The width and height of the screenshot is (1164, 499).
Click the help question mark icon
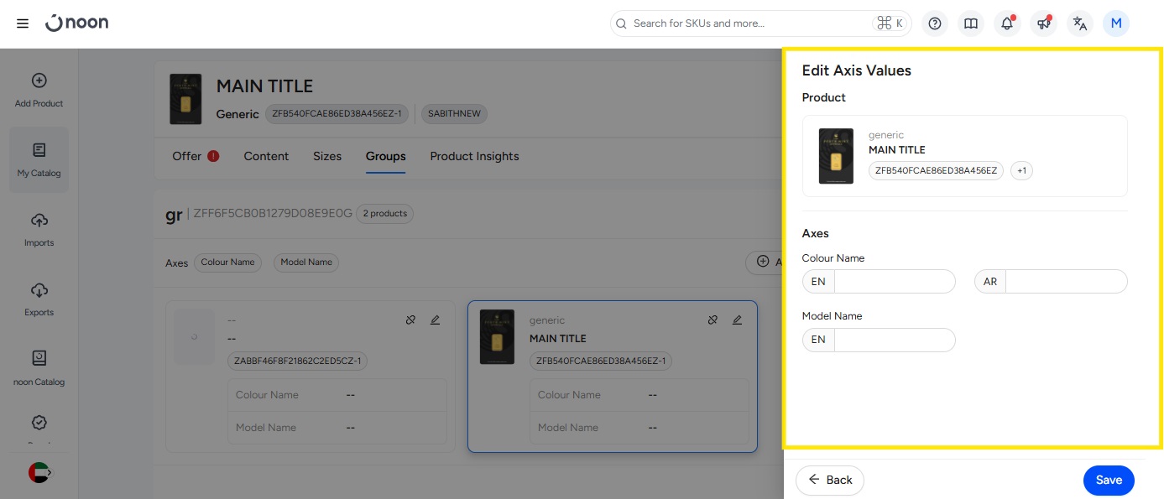click(x=935, y=23)
